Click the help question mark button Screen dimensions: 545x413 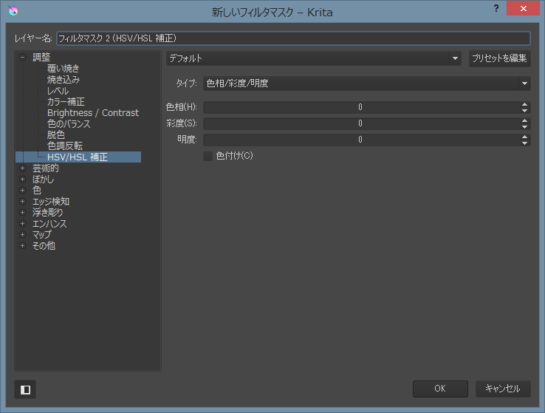click(496, 8)
